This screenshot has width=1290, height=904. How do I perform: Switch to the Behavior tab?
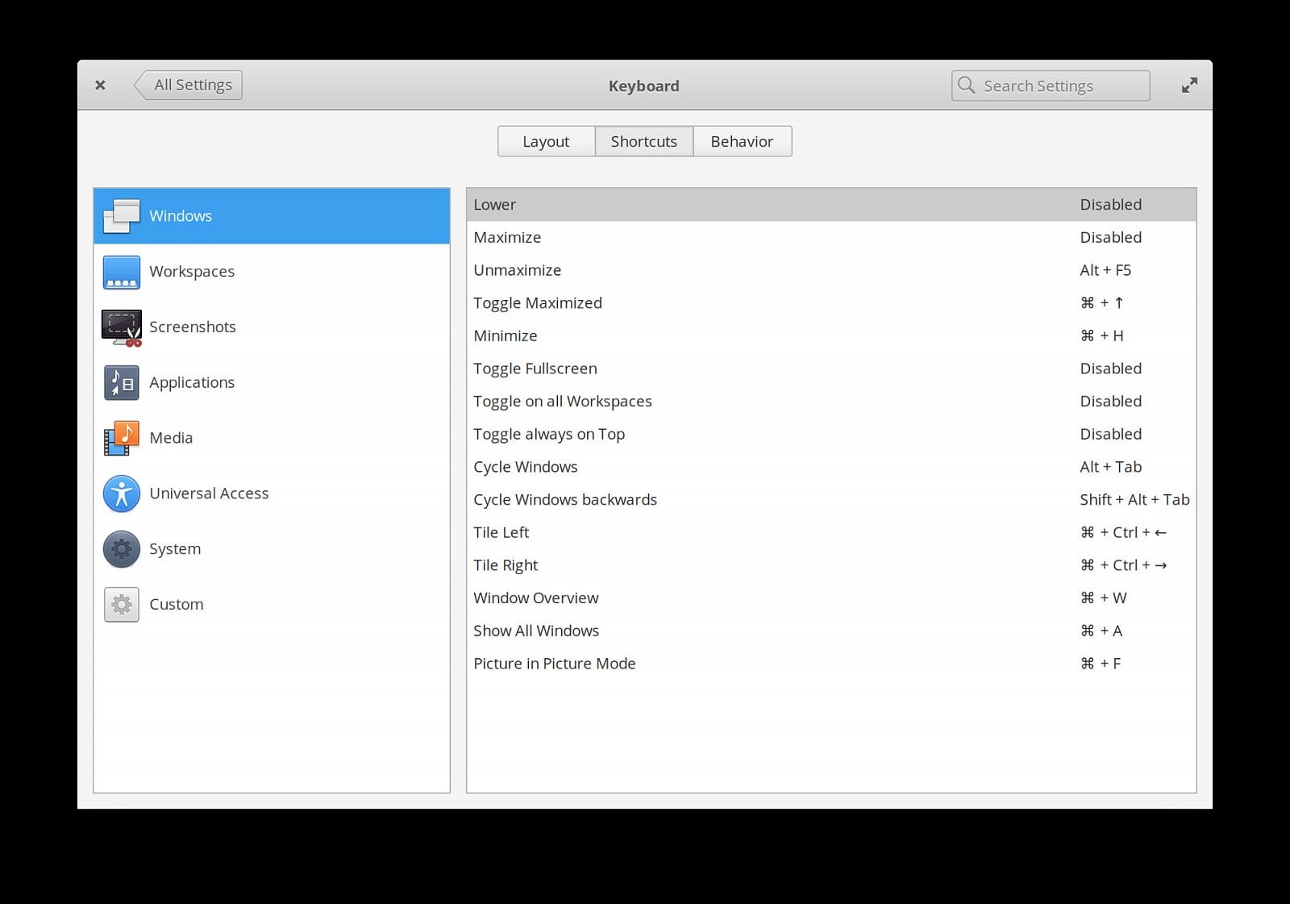[x=742, y=141]
